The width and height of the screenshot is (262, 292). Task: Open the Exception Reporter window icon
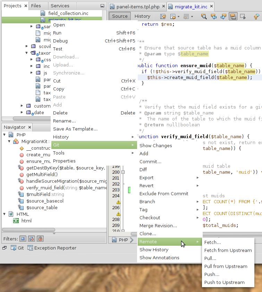point(30,248)
